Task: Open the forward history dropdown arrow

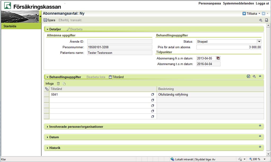Action: (267, 14)
